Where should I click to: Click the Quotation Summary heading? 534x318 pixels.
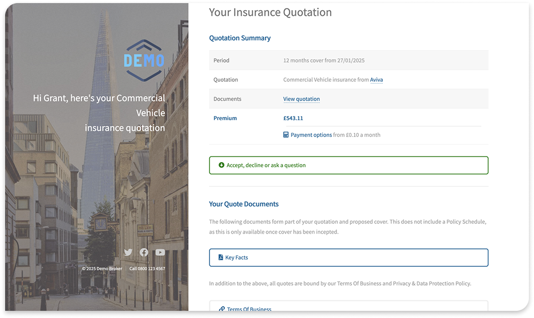click(240, 38)
